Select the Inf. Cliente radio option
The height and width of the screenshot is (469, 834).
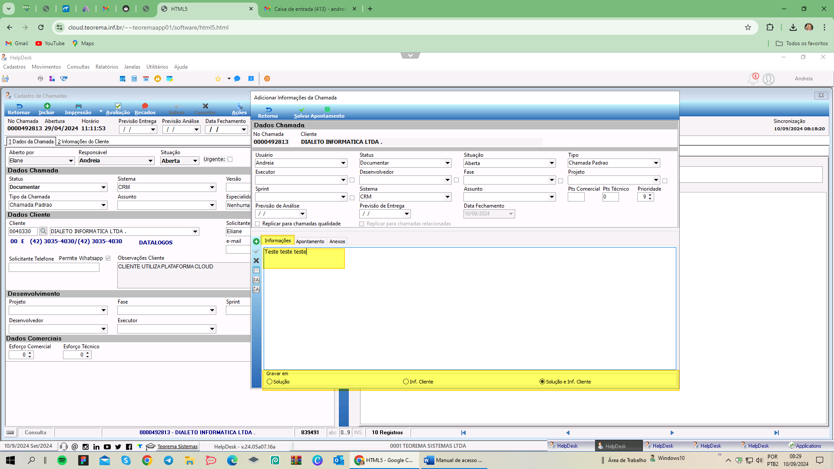click(x=406, y=382)
